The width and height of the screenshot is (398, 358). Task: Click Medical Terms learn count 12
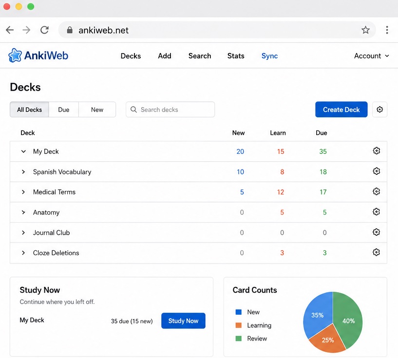[281, 192]
